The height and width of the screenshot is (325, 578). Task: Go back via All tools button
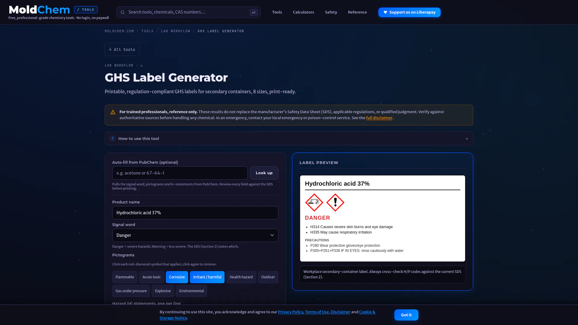pyautogui.click(x=122, y=49)
